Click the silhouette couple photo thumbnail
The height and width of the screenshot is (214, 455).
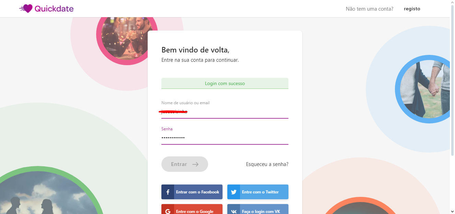coord(48,195)
